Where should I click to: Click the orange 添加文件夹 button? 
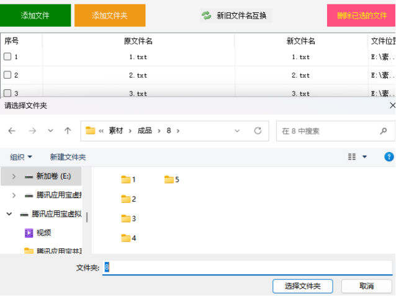tap(110, 16)
